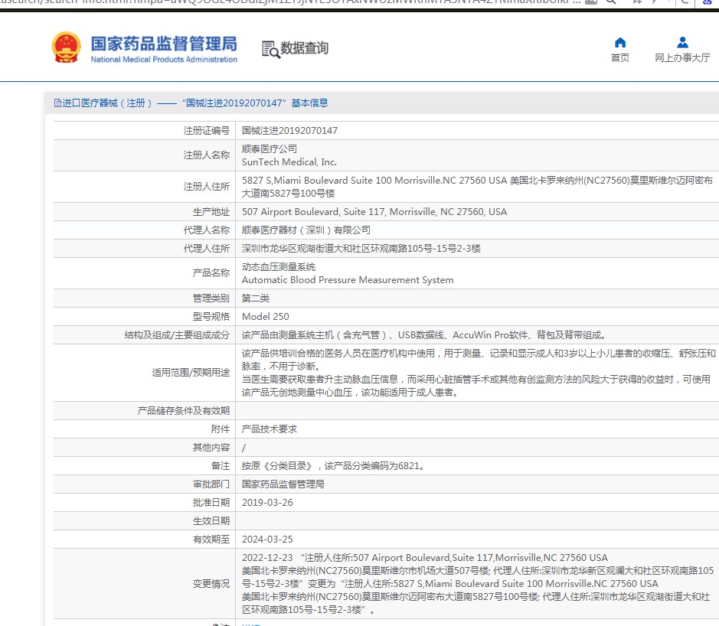Click the 产品技术要求 attachment entry
This screenshot has height=626, width=719.
pyautogui.click(x=269, y=429)
